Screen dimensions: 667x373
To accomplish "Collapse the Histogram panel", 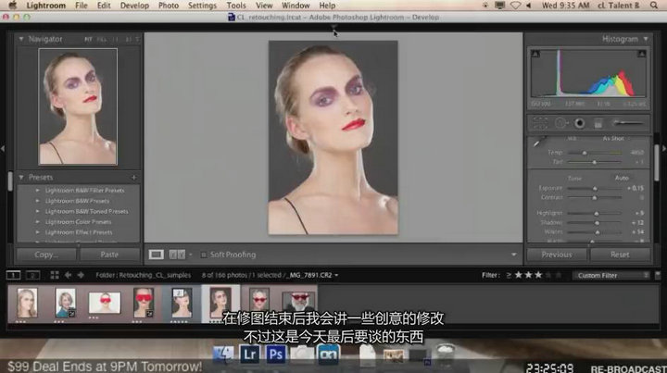I will [x=647, y=39].
